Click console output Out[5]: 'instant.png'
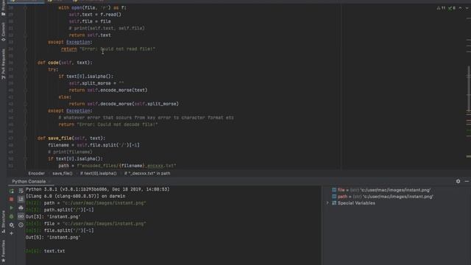Image resolution: width=471 pixels, height=265 pixels. [x=53, y=237]
